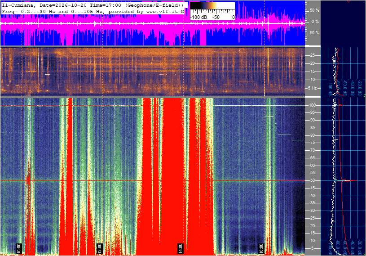The height and width of the screenshot is (256, 366).
Task: Click the 'I1-Cumiana, Date=2026-10-20' header line
Action: (x=93, y=5)
